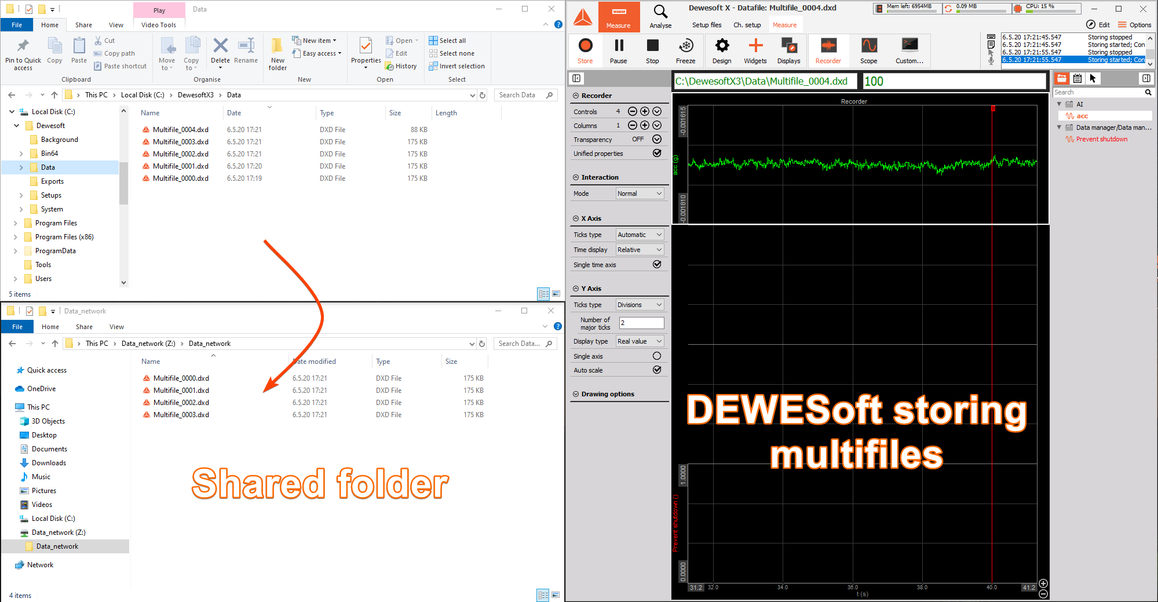
Task: Switch to Measure mode in Dewesoft
Action: pyautogui.click(x=619, y=16)
